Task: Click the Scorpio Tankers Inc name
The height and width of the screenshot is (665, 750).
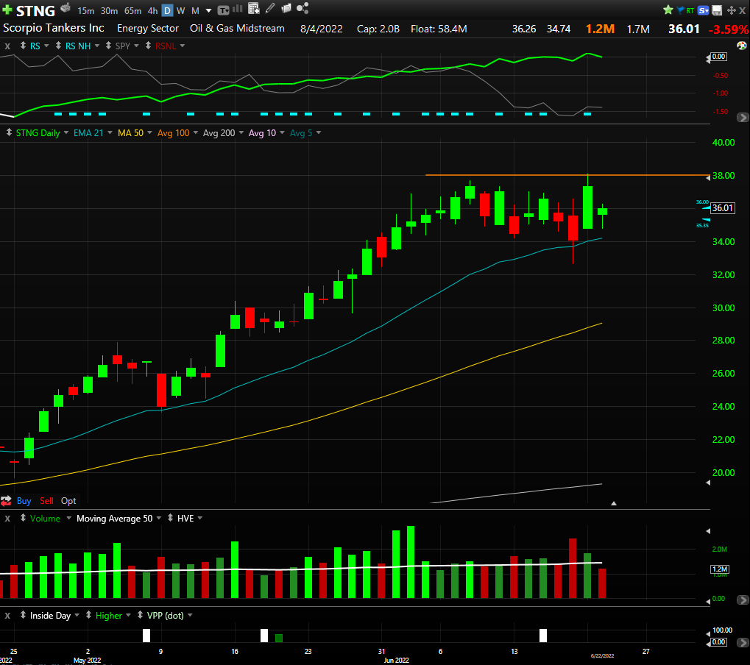Action: click(x=54, y=28)
